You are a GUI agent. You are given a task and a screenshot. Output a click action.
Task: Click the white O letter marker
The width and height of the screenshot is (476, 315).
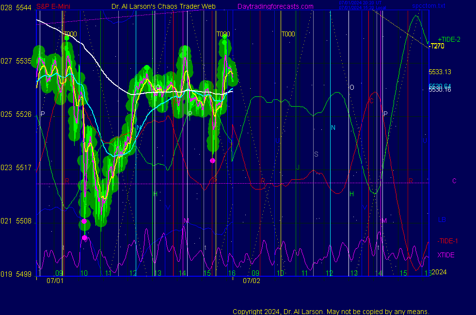click(x=352, y=87)
